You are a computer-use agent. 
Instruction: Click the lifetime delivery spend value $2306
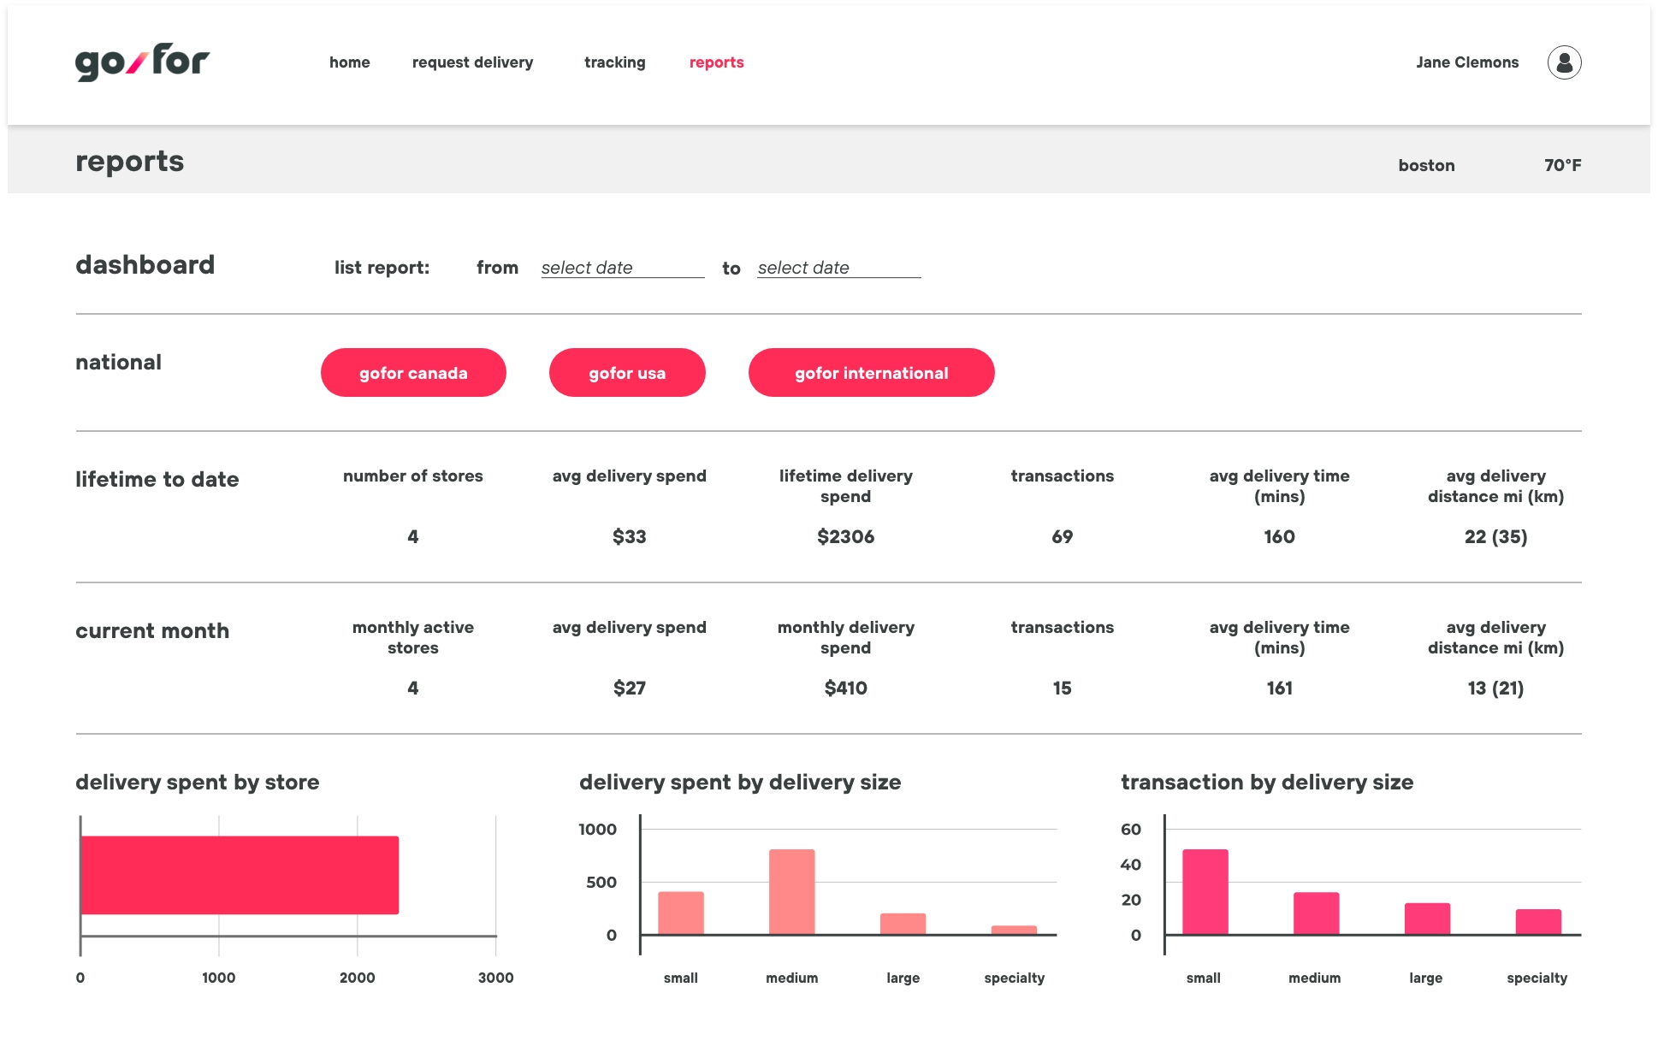845,536
